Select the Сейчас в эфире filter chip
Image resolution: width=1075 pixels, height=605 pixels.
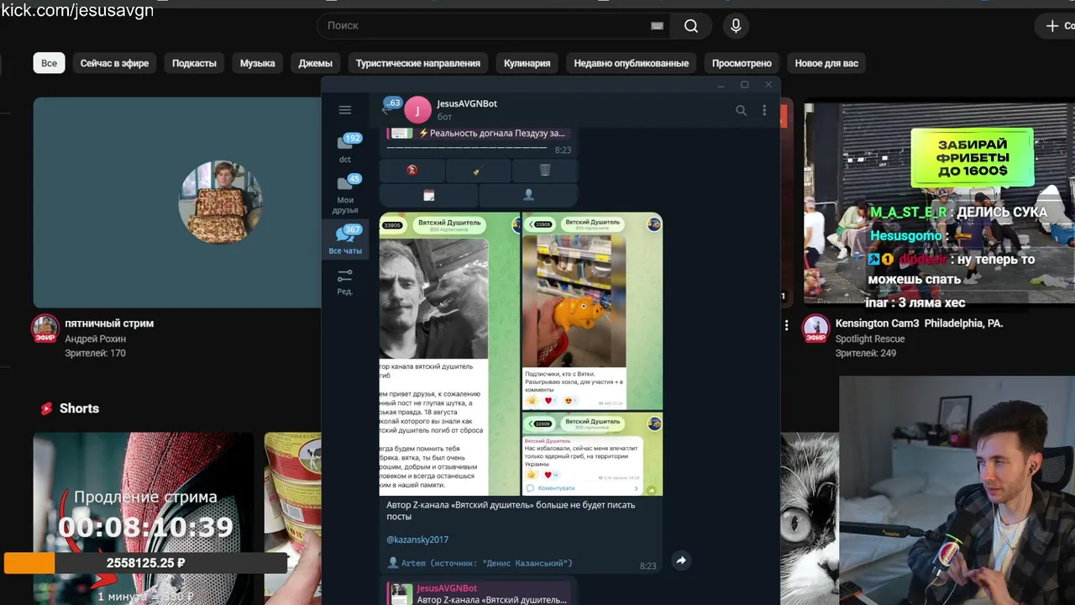tap(114, 63)
